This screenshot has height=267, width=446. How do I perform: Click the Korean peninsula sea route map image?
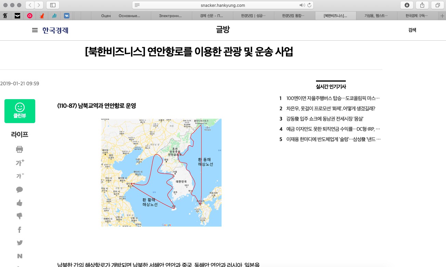click(x=161, y=173)
